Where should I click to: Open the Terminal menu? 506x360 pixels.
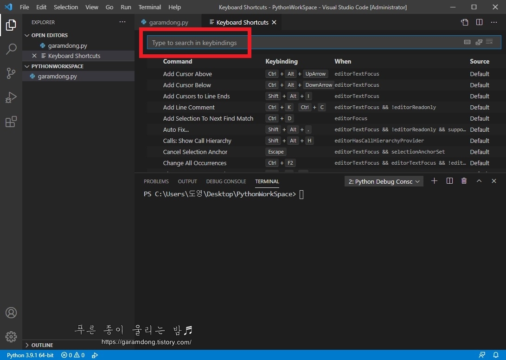(150, 7)
